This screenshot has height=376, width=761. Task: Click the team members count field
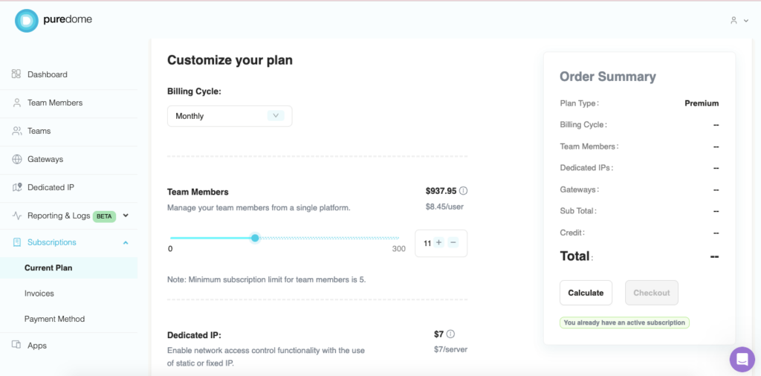pyautogui.click(x=427, y=243)
